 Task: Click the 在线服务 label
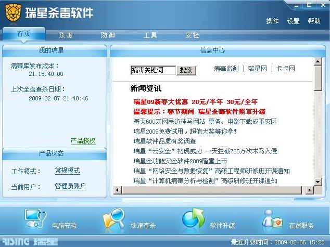pyautogui.click(x=301, y=226)
